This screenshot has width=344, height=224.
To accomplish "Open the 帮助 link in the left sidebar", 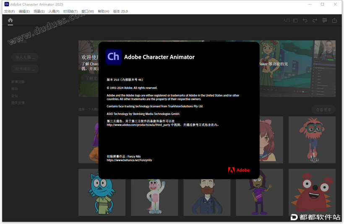I will [x=15, y=89].
